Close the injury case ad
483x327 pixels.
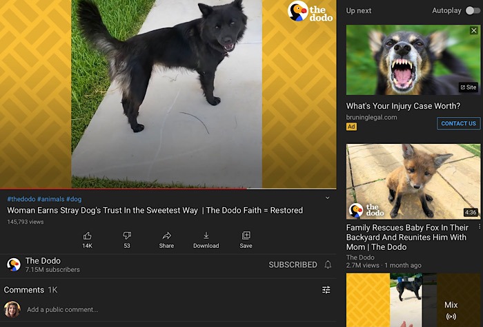coord(473,31)
